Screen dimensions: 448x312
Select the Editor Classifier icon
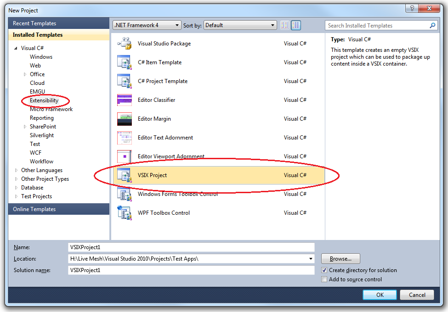125,100
